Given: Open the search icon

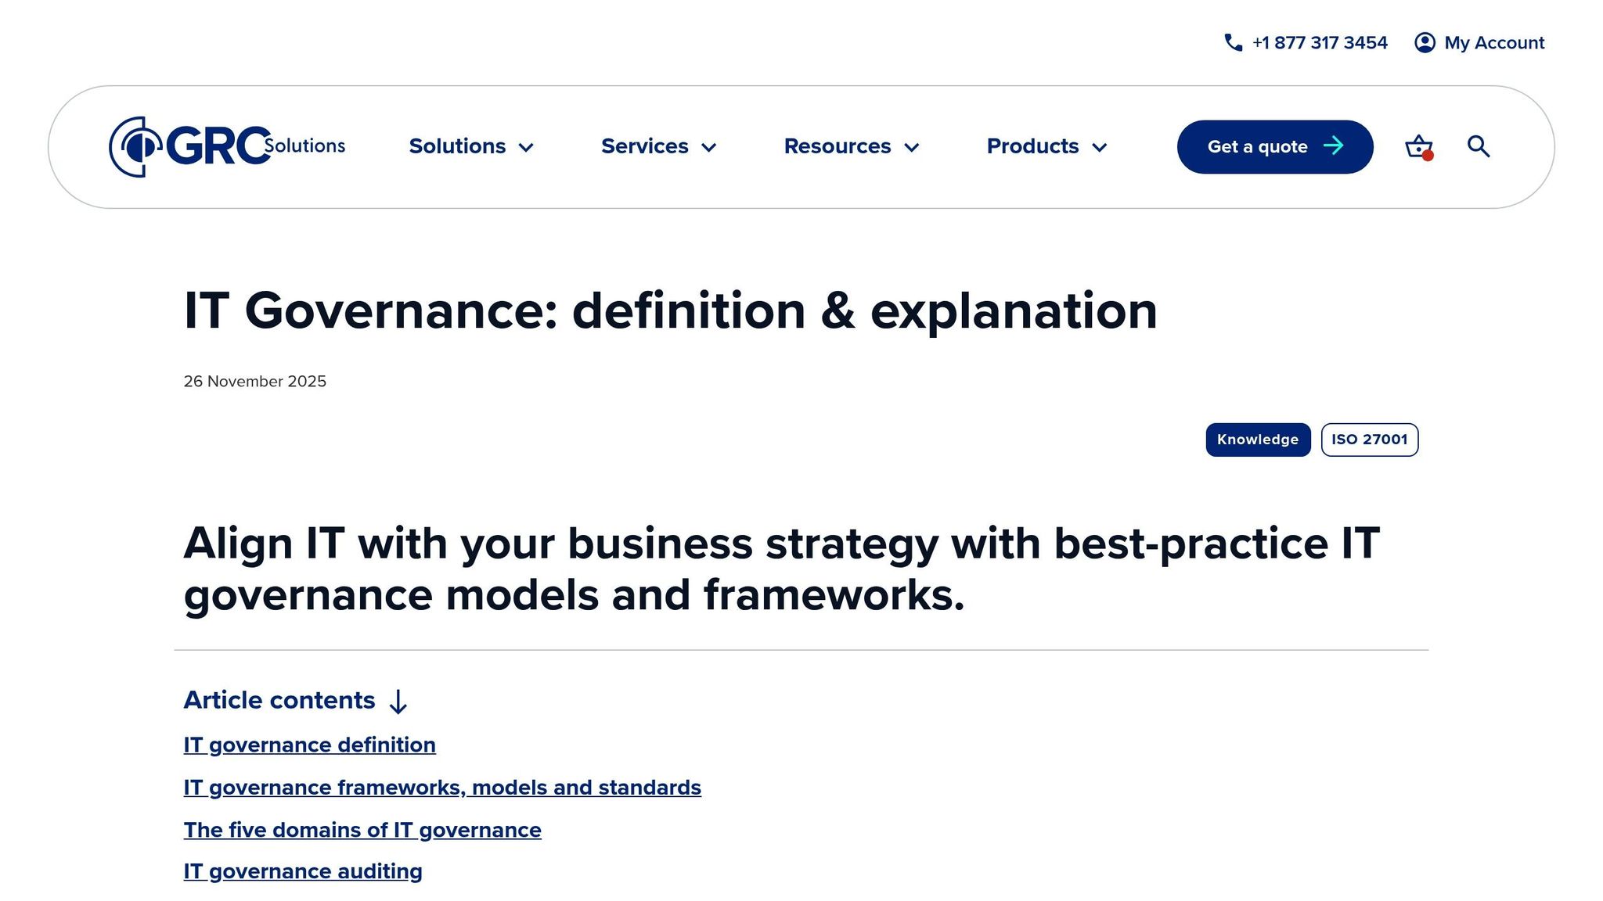Looking at the screenshot, I should tap(1479, 146).
